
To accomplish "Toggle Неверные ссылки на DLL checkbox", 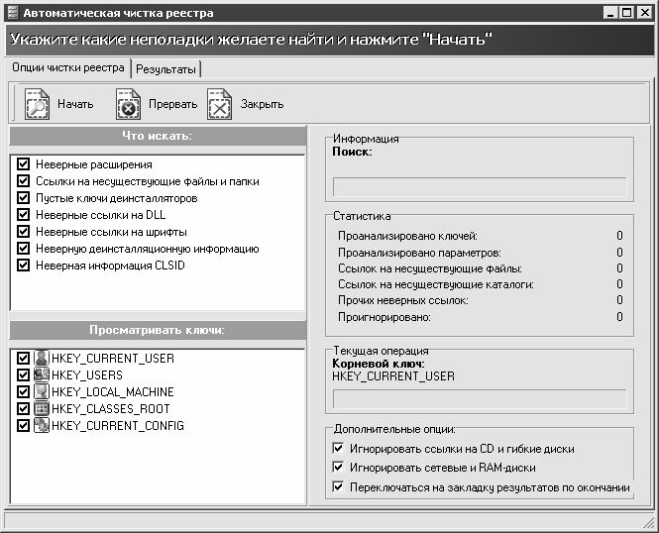I will click(x=23, y=215).
